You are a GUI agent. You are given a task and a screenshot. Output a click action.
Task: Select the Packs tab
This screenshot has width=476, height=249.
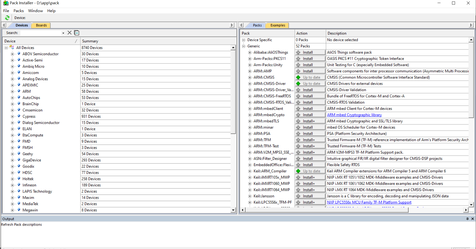click(257, 25)
